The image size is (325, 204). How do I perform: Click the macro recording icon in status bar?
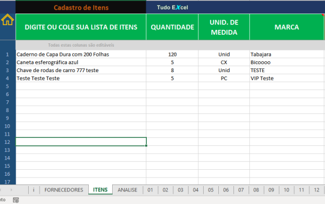[x=16, y=200]
